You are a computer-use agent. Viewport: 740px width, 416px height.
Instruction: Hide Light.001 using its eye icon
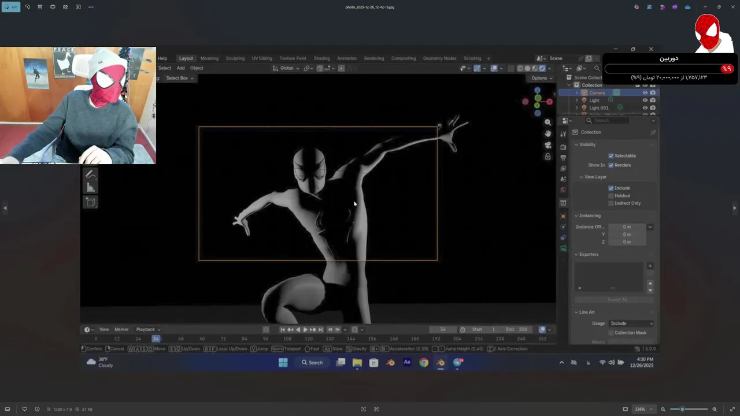point(645,107)
